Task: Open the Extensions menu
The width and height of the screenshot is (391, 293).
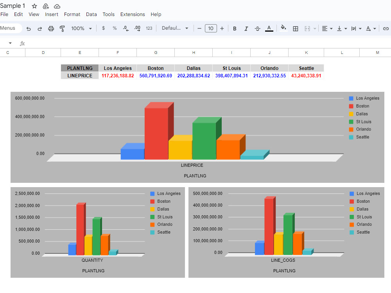Action: point(133,14)
